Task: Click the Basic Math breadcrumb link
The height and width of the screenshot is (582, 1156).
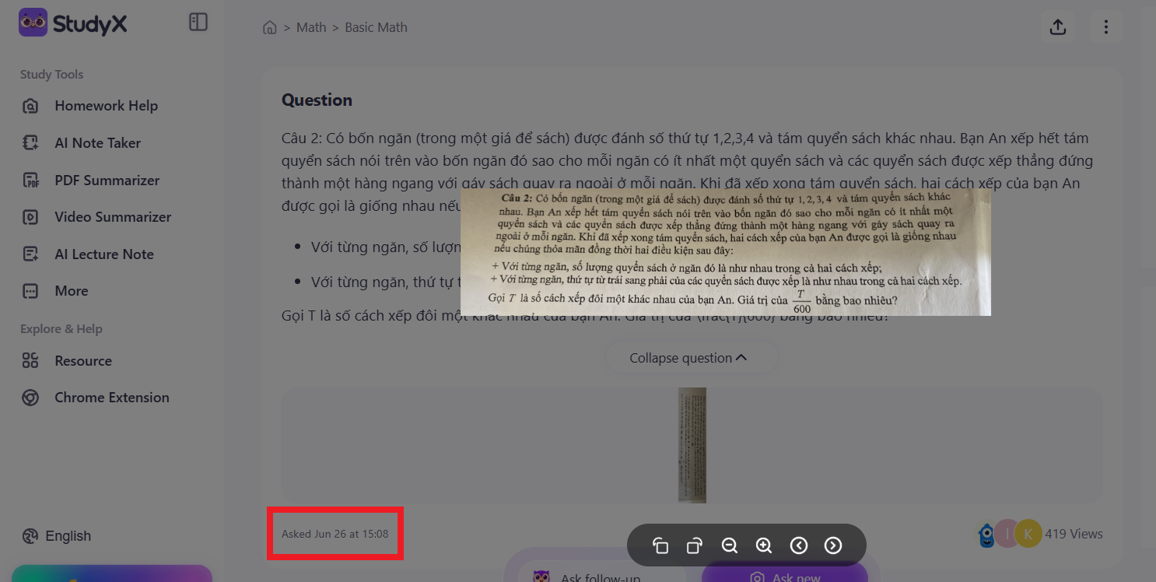Action: point(376,28)
